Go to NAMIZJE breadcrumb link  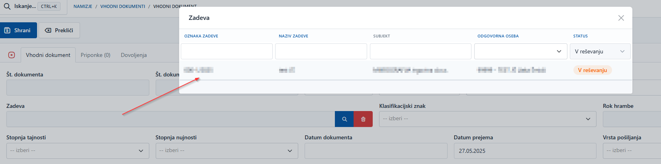click(x=83, y=6)
